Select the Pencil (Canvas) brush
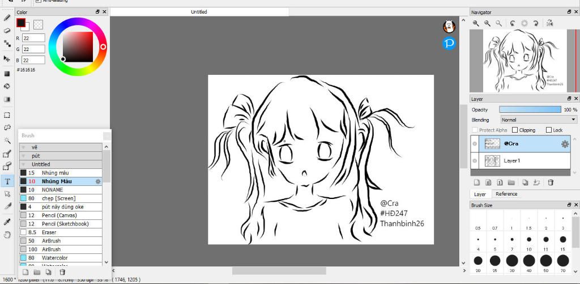580x284 pixels. click(61, 215)
